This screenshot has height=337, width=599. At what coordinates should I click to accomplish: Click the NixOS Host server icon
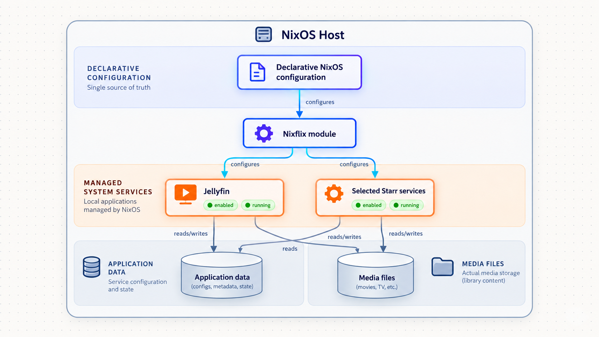pyautogui.click(x=263, y=34)
